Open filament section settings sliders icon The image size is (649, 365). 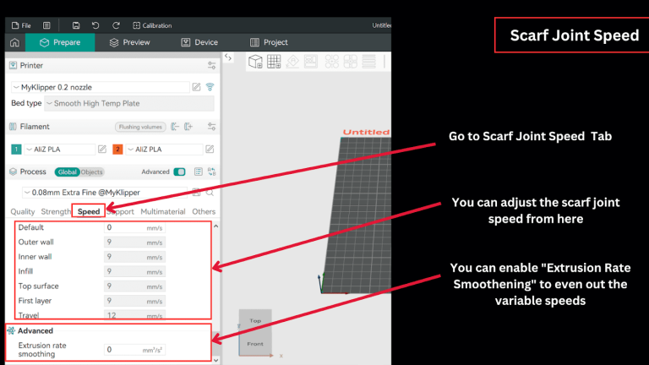click(x=211, y=127)
